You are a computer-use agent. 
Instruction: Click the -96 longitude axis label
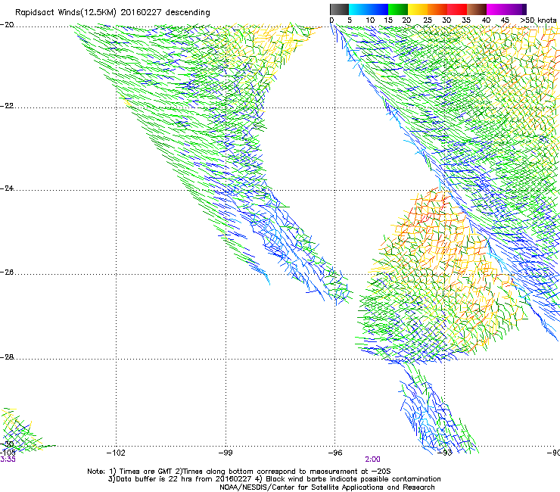[335, 453]
